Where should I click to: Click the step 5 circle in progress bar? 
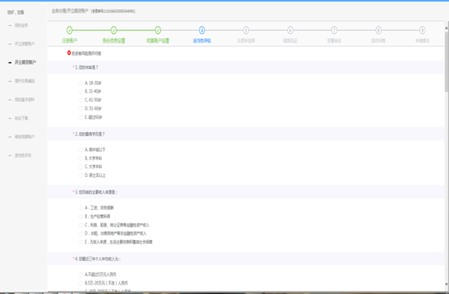coord(246,30)
